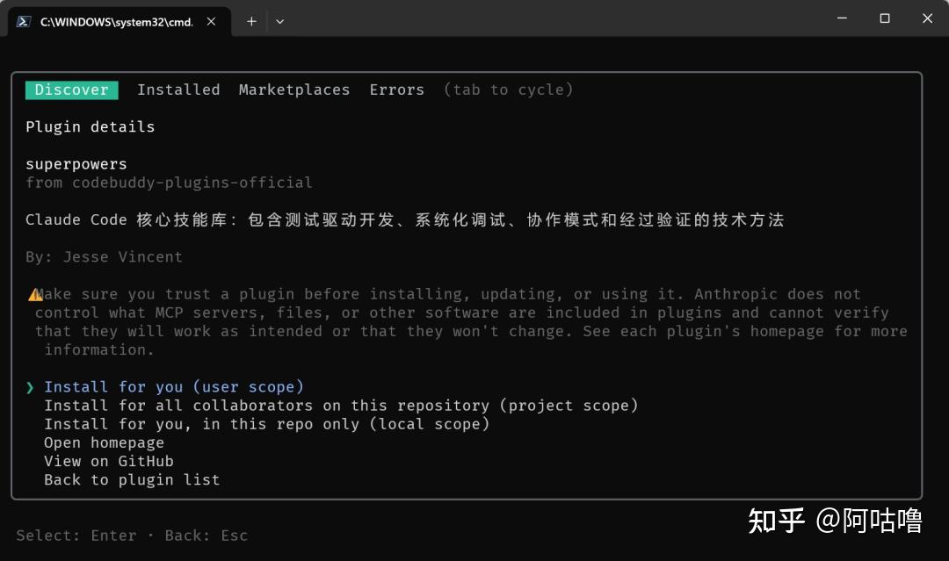Click the selection arrow beside Install for you
Screen dimensions: 949x561
click(x=30, y=387)
